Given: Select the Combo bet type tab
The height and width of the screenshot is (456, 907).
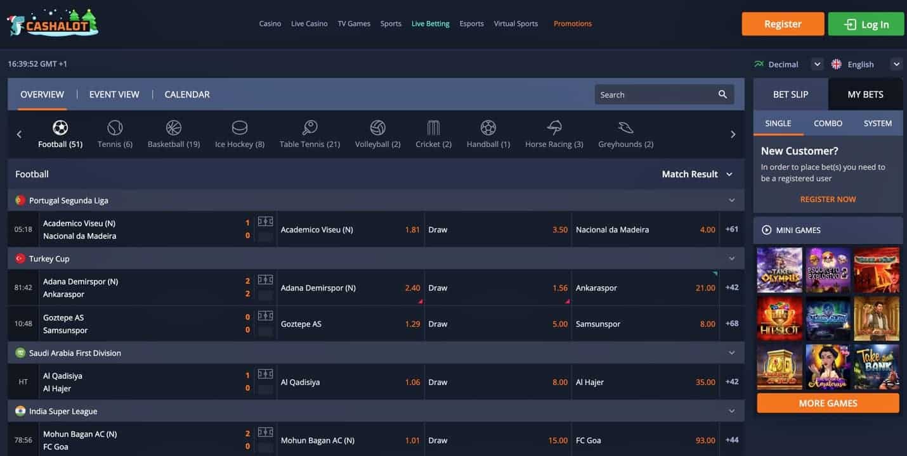Looking at the screenshot, I should click(x=828, y=123).
